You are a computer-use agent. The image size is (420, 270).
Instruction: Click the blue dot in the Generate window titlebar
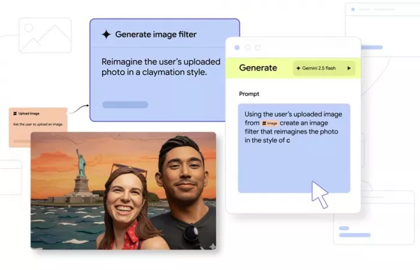click(237, 47)
